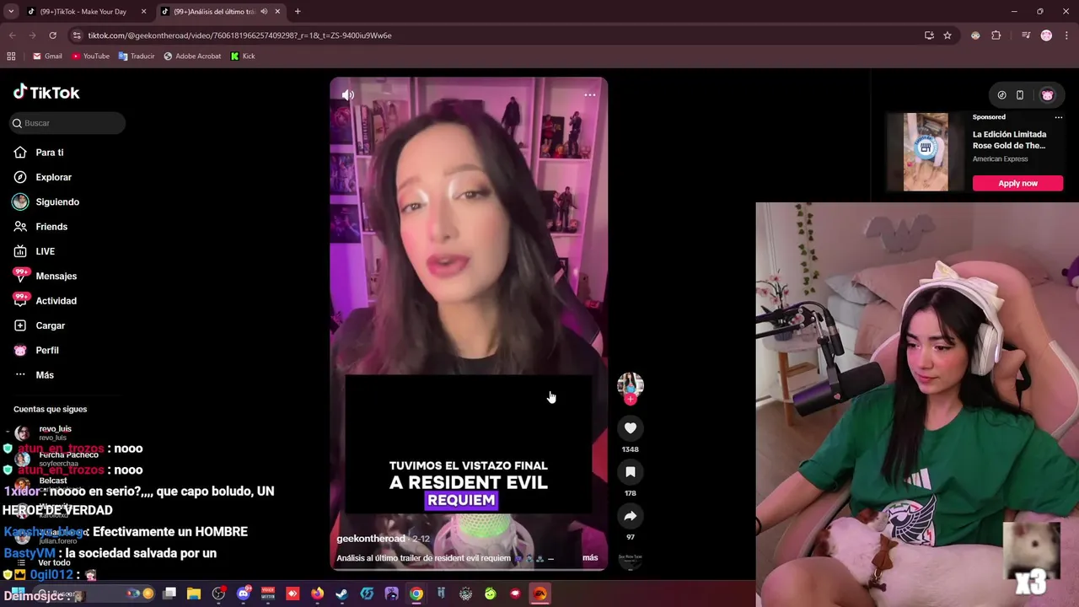Click the phone app icon in top pill
The height and width of the screenshot is (607, 1079).
point(1020,95)
